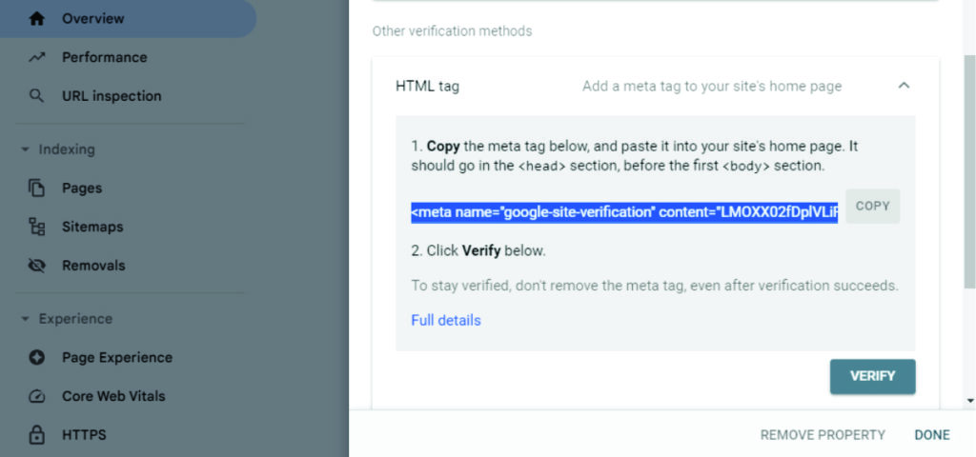
Task: Collapse the Experience section arrow
Action: tap(24, 319)
